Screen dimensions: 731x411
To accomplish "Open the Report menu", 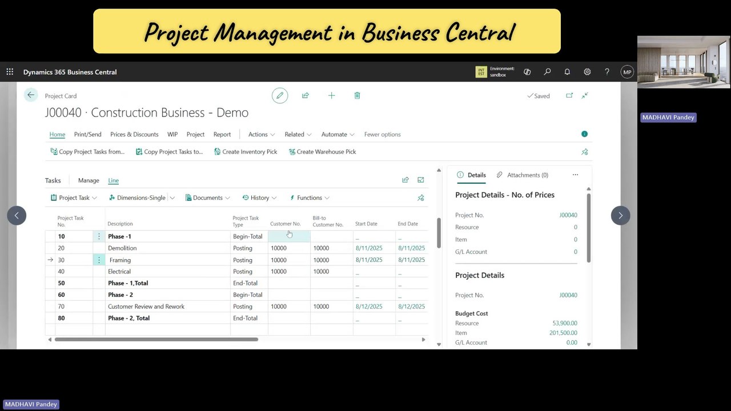I will point(222,134).
